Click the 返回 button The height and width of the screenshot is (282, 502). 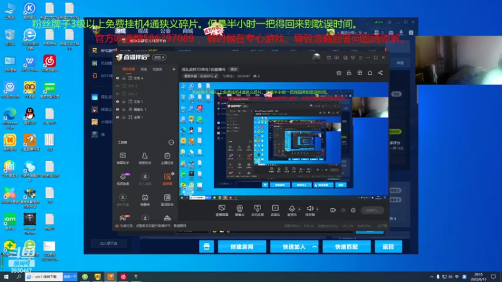point(388,247)
